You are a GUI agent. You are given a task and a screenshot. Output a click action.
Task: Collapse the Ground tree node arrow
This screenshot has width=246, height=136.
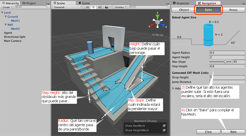6,17
